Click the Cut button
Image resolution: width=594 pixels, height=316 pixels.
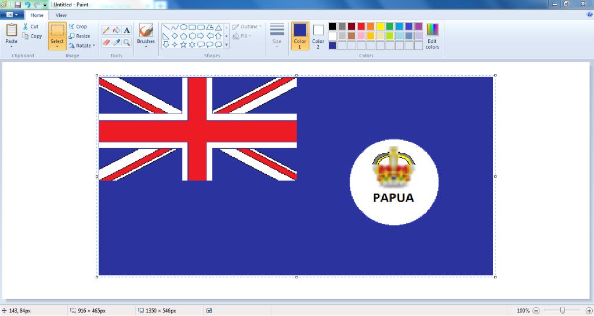click(x=31, y=27)
